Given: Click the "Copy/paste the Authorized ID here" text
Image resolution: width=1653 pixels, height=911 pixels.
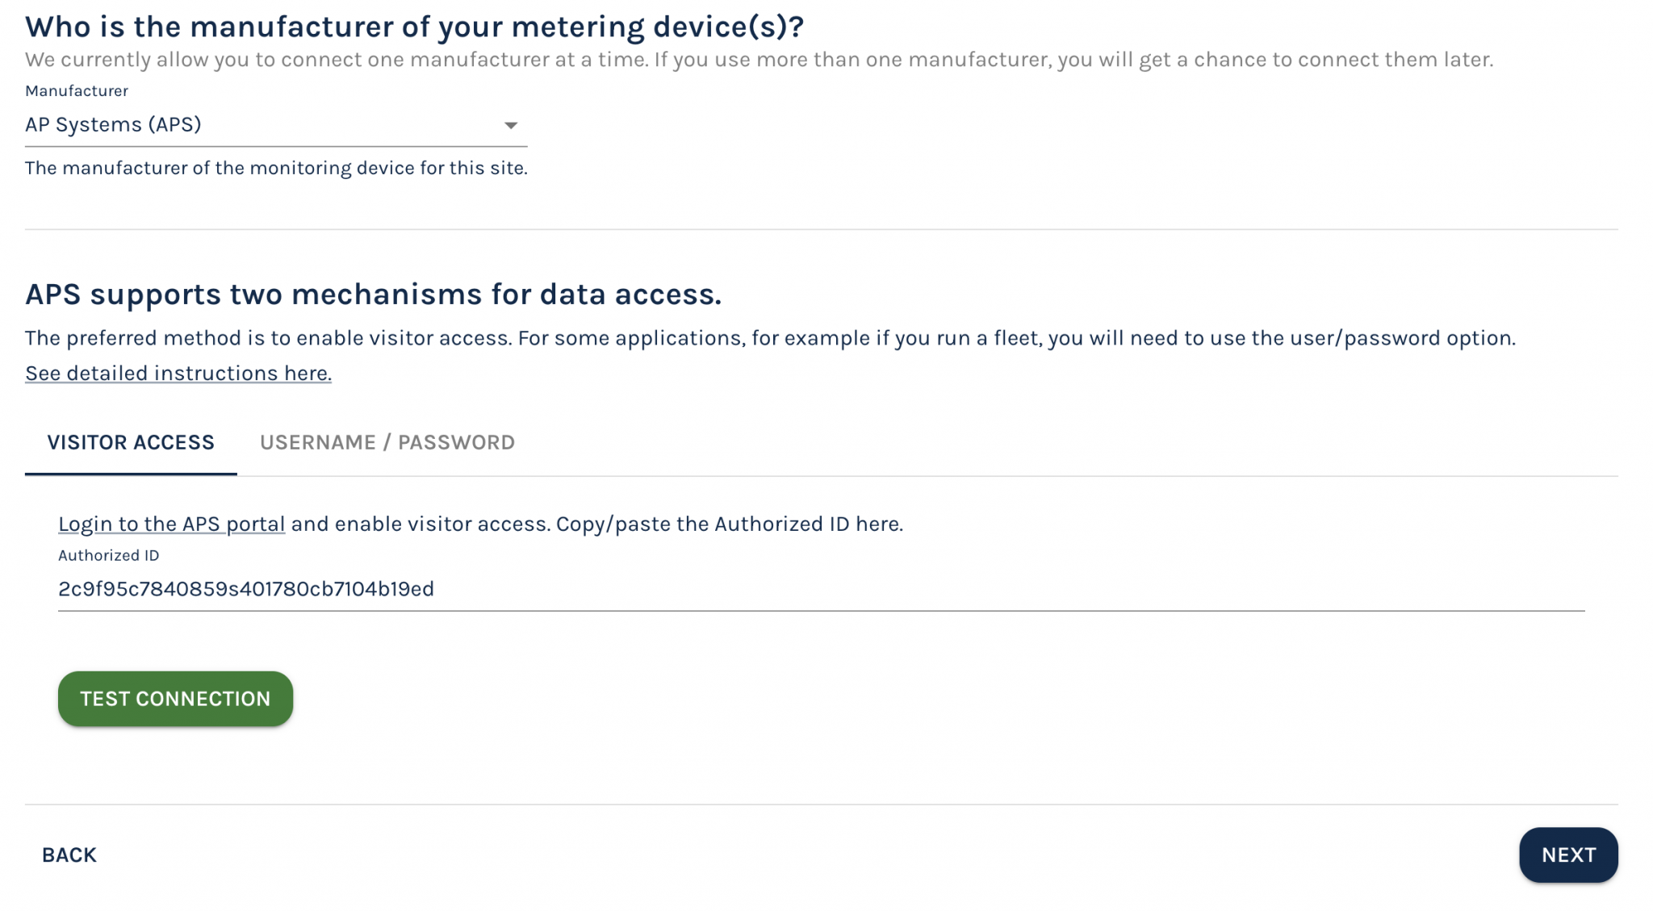Looking at the screenshot, I should click(729, 524).
